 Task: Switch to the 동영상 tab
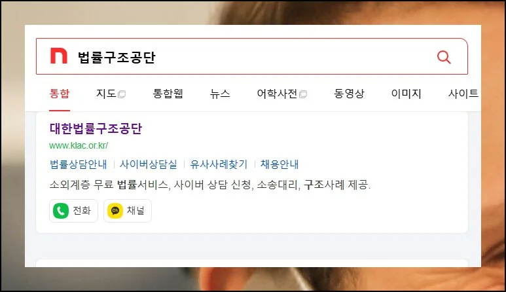click(349, 94)
